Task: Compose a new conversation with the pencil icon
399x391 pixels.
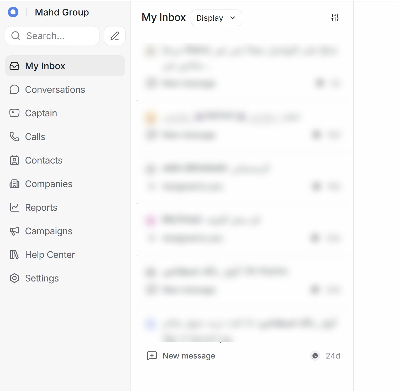Action: point(115,36)
